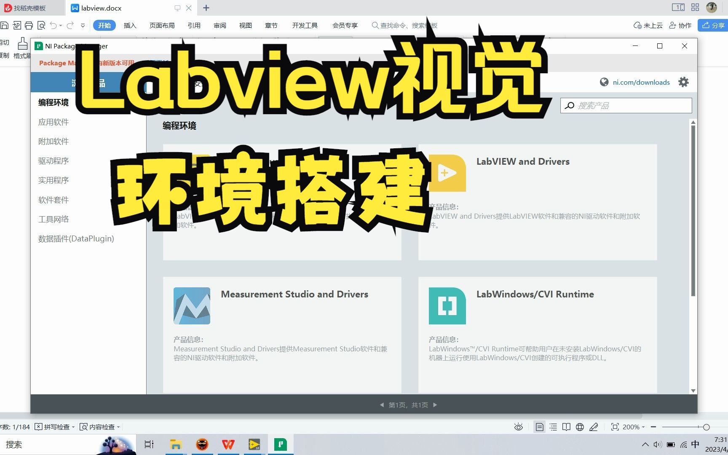Screen dimensions: 728x455
Task: Click the globe icon beside ni.com/downloads
Action: pos(604,82)
